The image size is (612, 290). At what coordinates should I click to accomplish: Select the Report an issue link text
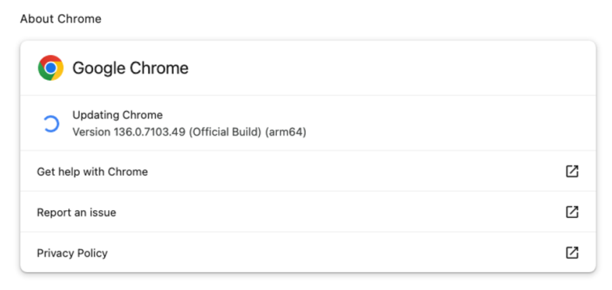(x=77, y=212)
